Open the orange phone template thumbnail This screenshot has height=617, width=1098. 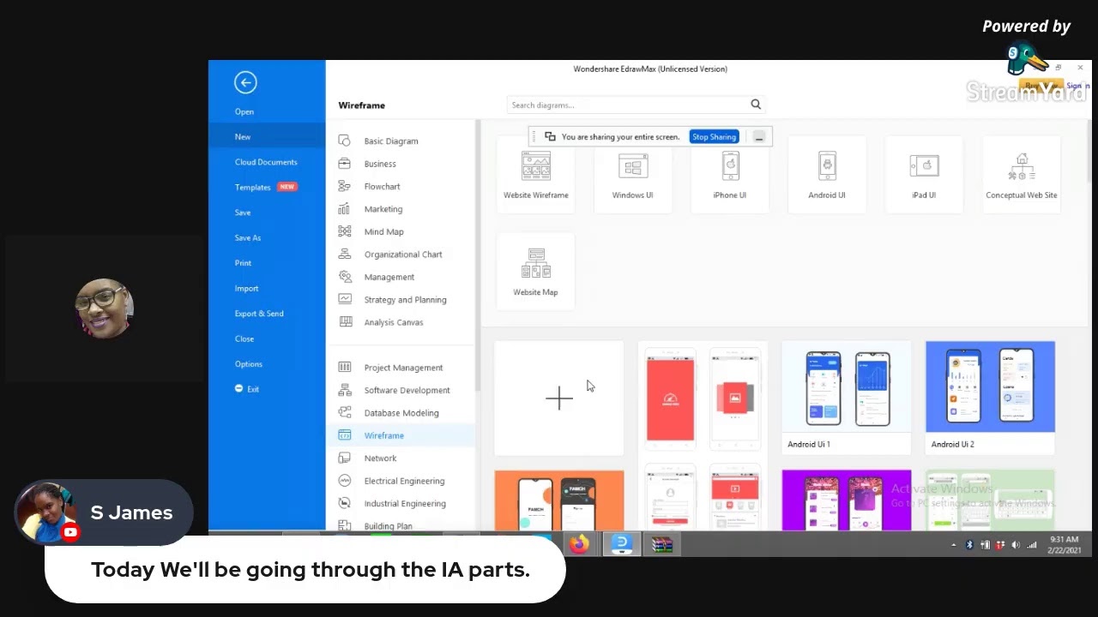pos(559,500)
